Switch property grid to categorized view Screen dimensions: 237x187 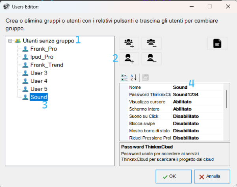pos(124,78)
